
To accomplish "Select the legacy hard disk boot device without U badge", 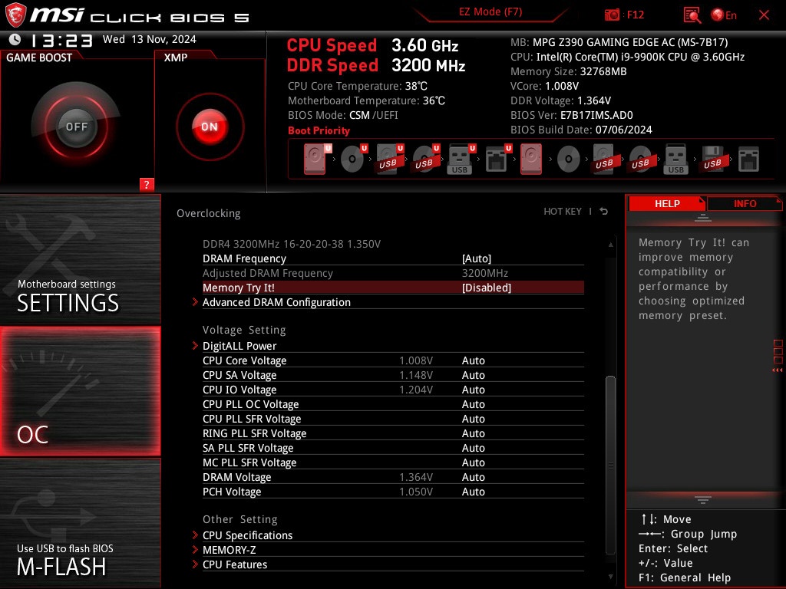I will tap(531, 159).
